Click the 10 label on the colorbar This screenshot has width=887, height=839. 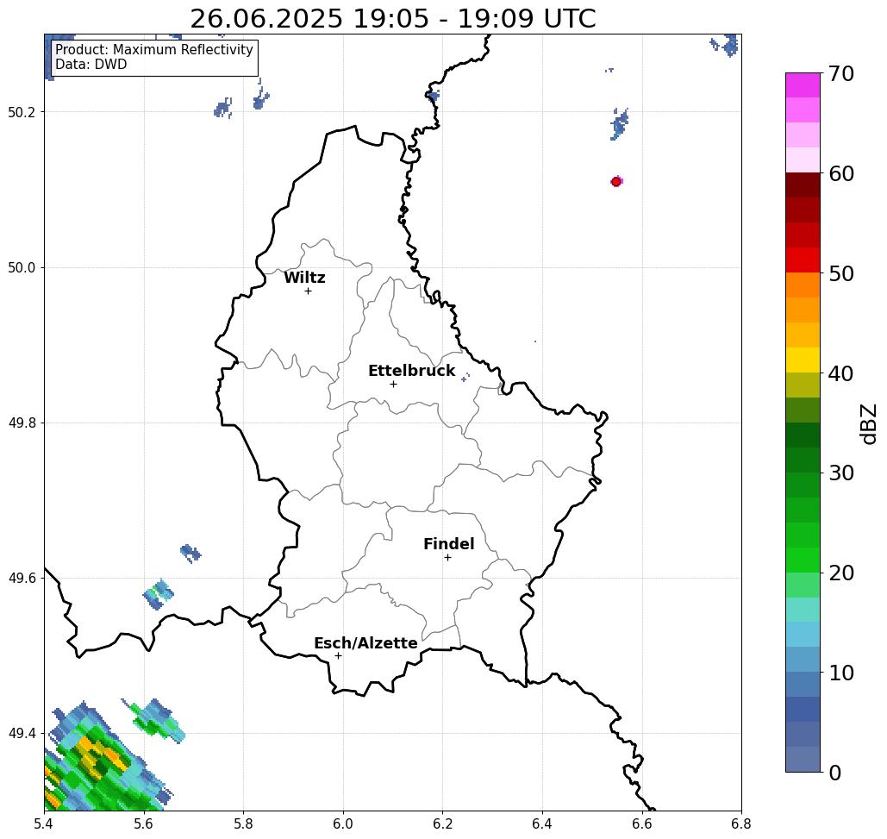pos(841,673)
